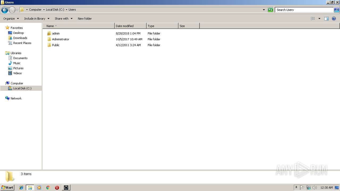
Task: Select Computer in the navigation pane
Action: tap(17, 83)
